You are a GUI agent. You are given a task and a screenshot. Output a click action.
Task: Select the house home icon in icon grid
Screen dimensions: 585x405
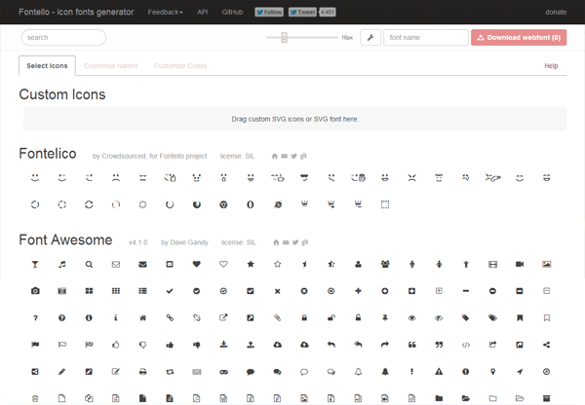tap(143, 317)
